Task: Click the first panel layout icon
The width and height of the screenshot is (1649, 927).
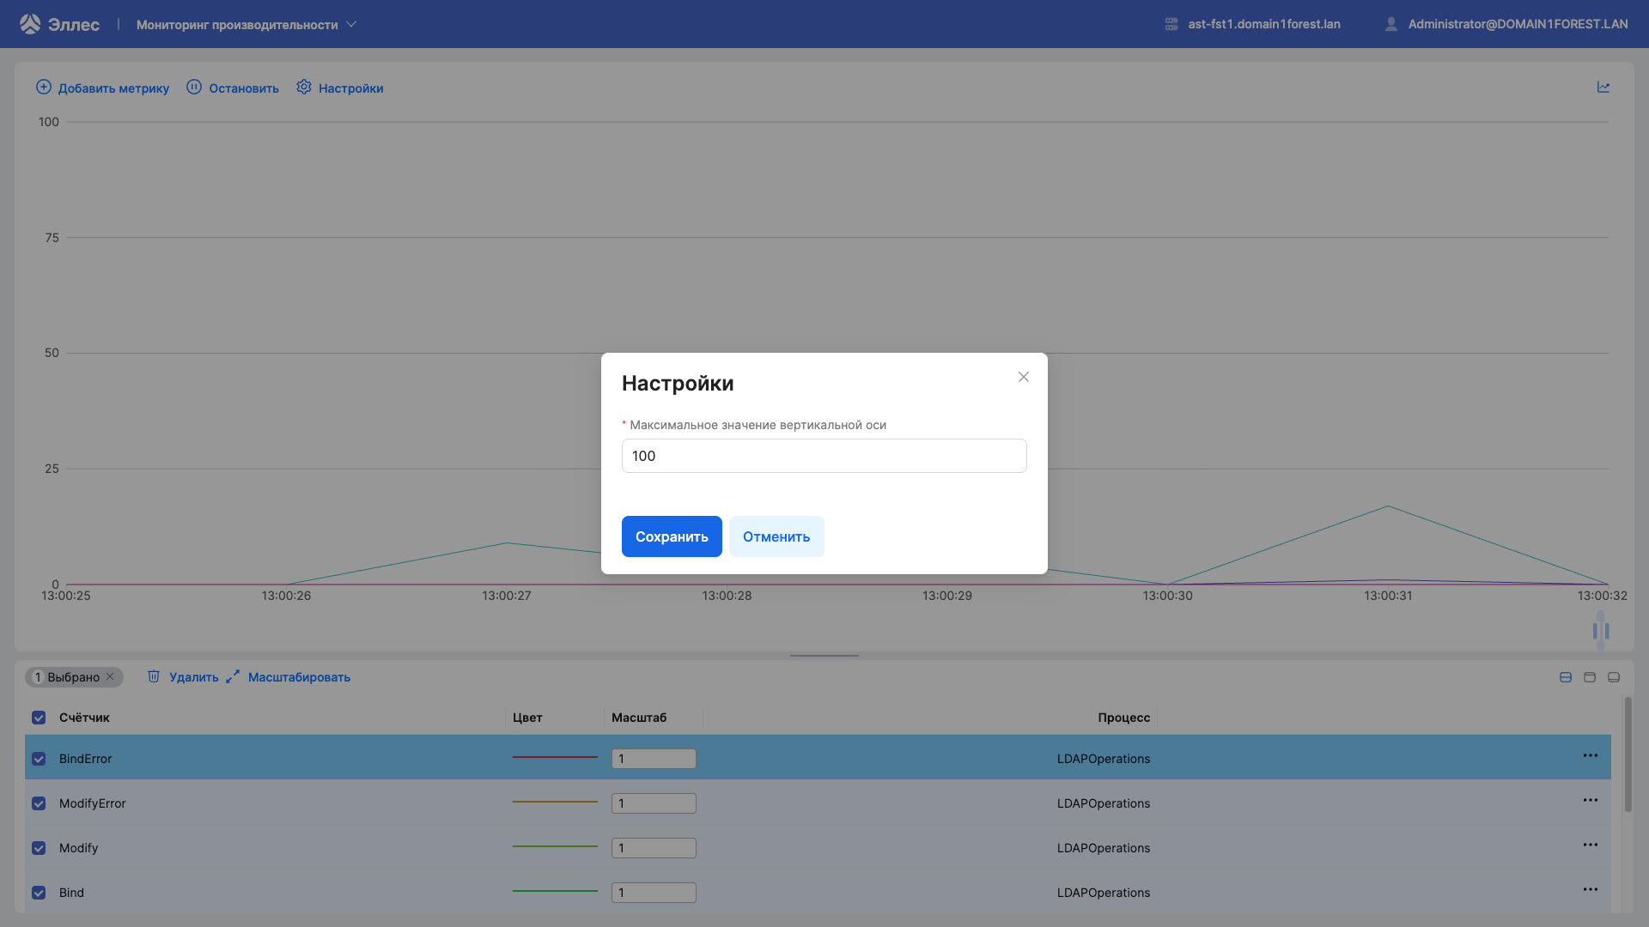Action: 1566,677
